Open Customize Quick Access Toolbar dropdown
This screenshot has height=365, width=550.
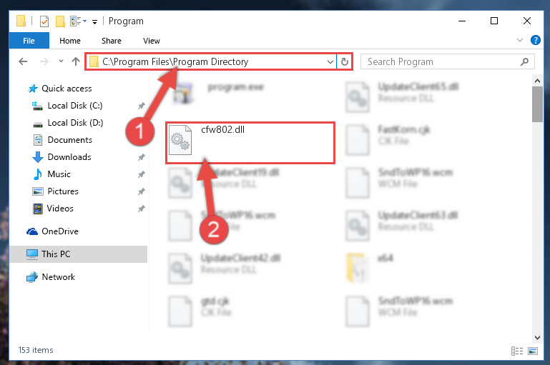click(x=94, y=21)
